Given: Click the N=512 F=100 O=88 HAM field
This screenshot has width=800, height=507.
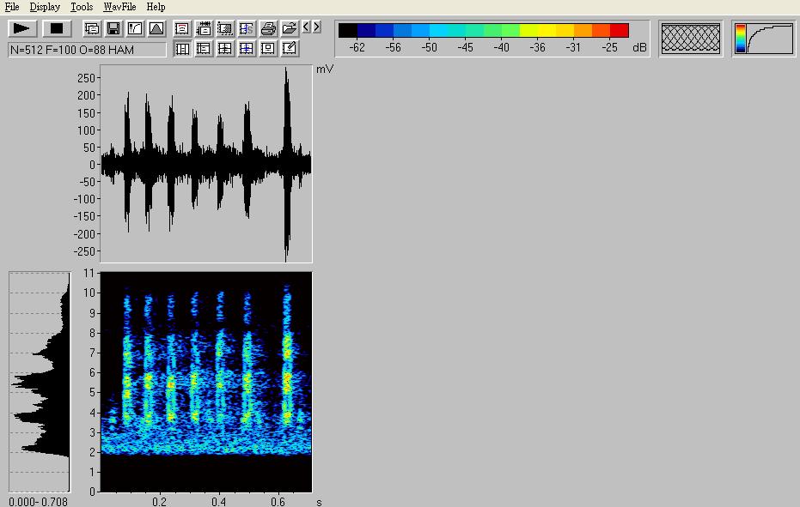Looking at the screenshot, I should (x=87, y=50).
